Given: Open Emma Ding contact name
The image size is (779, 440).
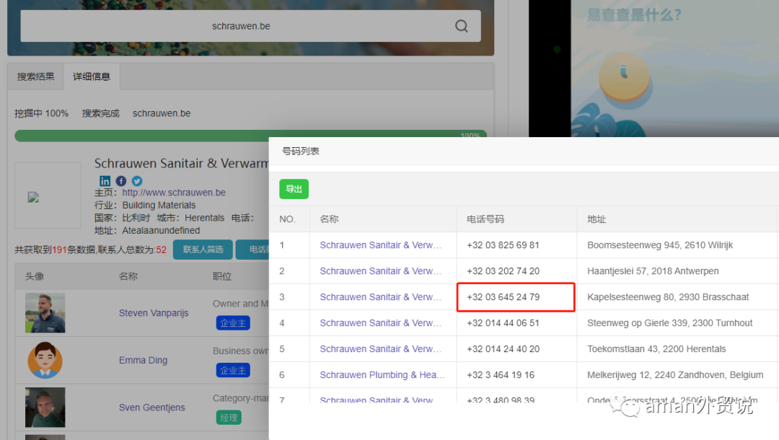Looking at the screenshot, I should [x=143, y=360].
